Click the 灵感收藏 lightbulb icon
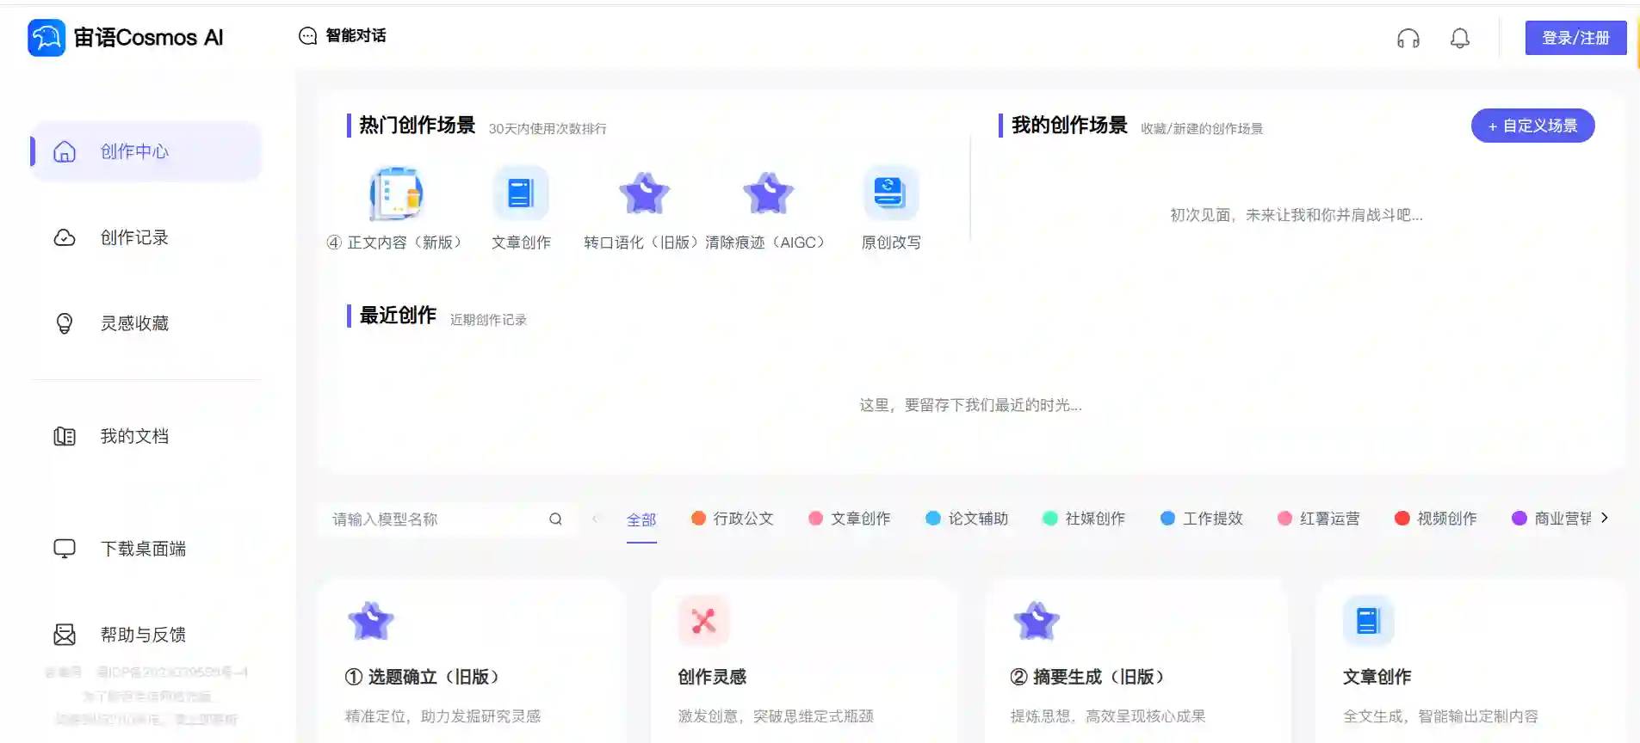 [x=65, y=323]
